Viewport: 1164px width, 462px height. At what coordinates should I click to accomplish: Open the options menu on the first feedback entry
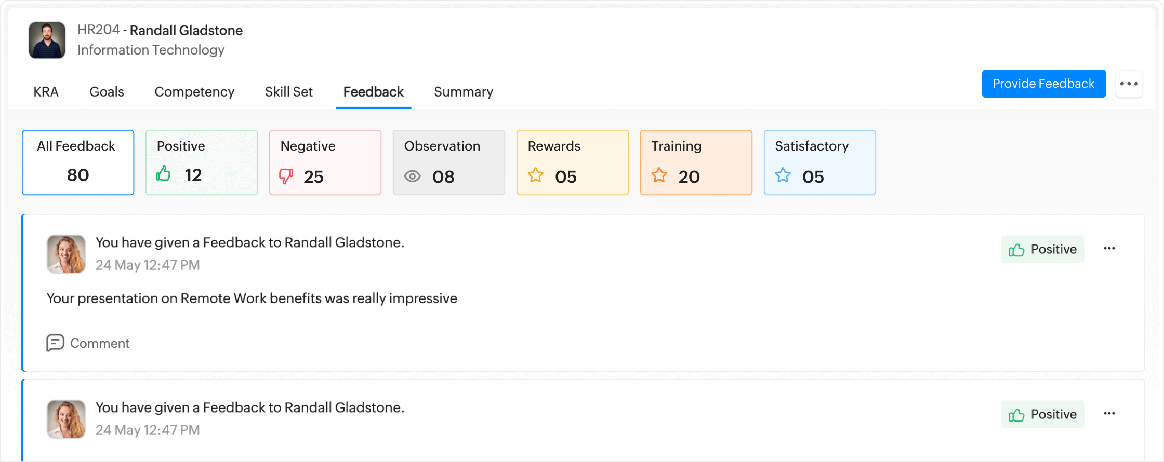click(x=1109, y=248)
